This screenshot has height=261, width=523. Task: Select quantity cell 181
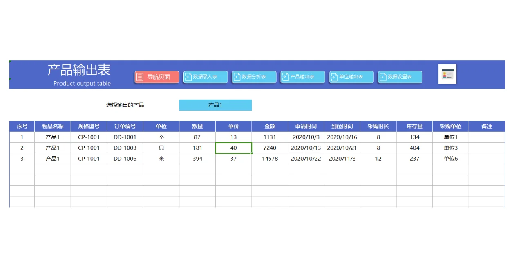pos(197,148)
